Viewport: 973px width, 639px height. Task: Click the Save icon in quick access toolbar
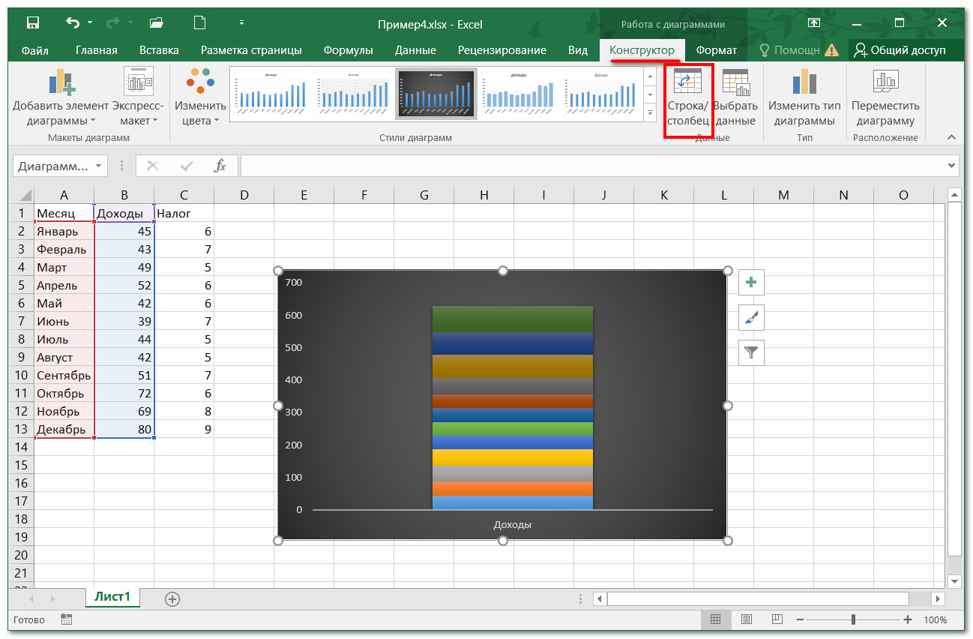33,23
